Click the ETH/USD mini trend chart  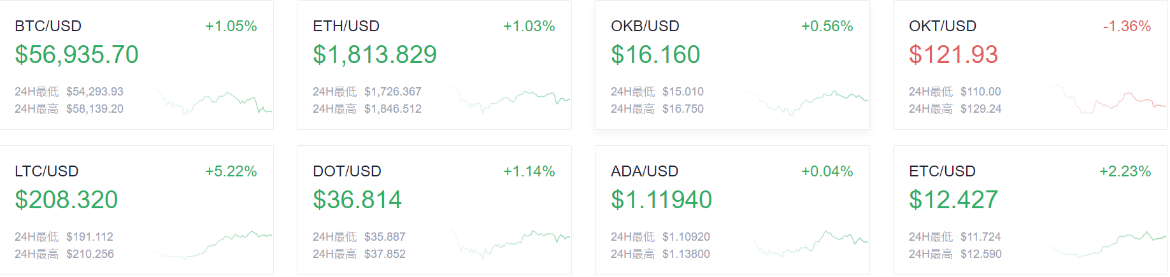coord(510,99)
